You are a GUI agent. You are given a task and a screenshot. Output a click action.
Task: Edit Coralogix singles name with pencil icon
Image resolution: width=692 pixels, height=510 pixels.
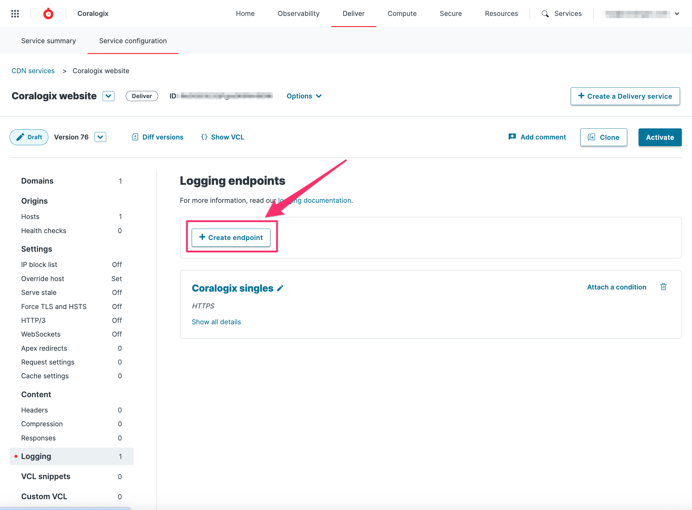pyautogui.click(x=280, y=288)
